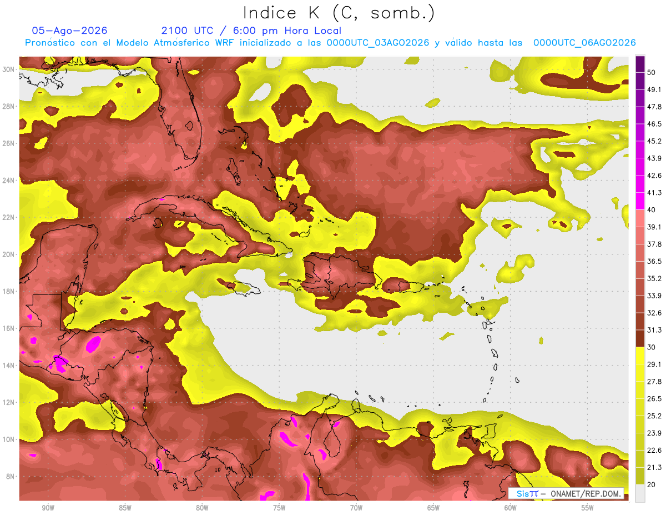Click the latitude label "28N"
Screen dimensions: 666x515
[x=9, y=106]
